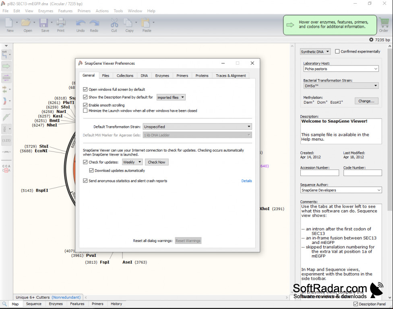Uncheck Open windows full screen by default

point(85,89)
